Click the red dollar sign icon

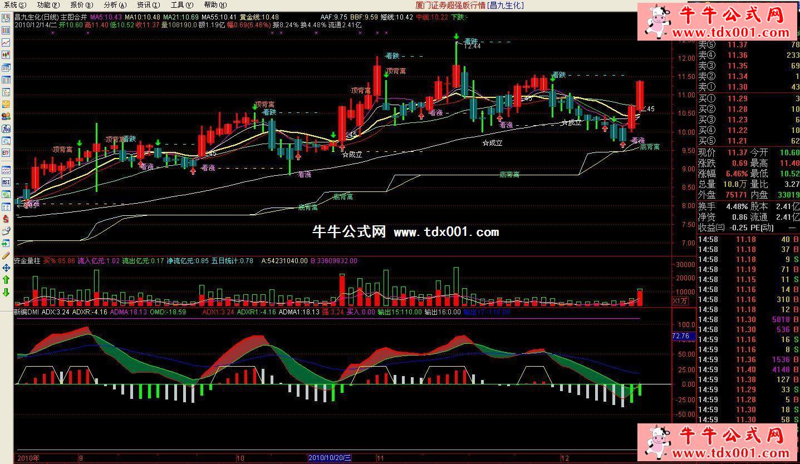6,219
